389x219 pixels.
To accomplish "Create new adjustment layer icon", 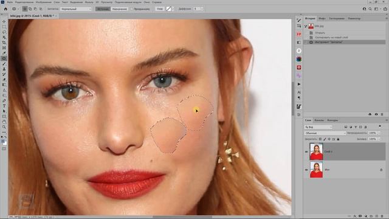I will 366,217.
